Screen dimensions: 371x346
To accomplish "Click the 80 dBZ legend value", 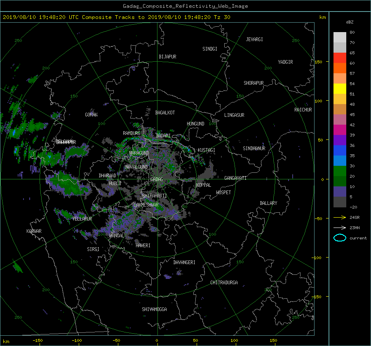I will pyautogui.click(x=352, y=33).
